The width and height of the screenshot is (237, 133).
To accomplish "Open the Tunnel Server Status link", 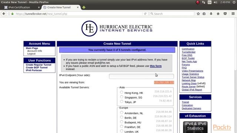I will click(x=193, y=77).
